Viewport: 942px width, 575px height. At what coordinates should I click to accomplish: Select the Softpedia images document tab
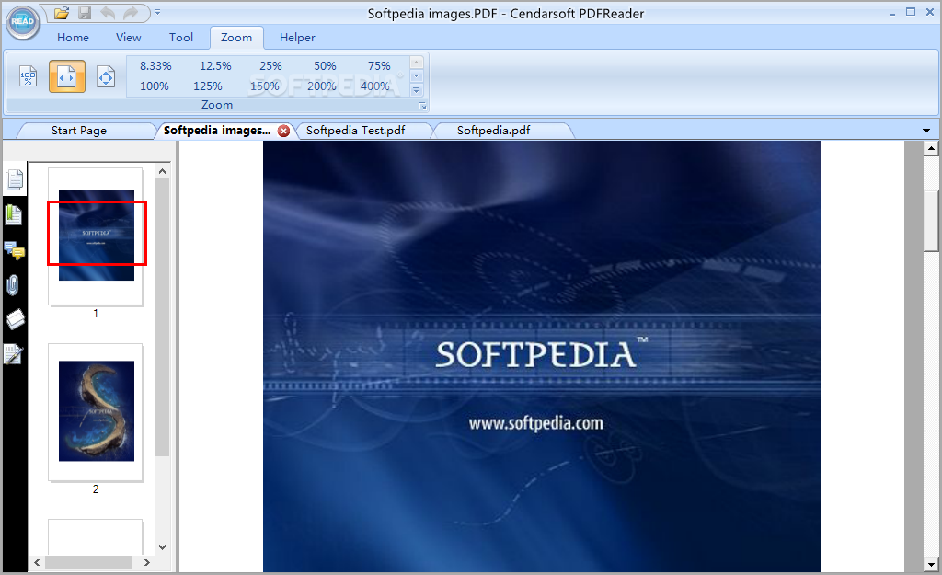pos(216,131)
